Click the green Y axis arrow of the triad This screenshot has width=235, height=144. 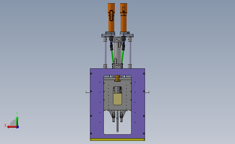pos(17,122)
